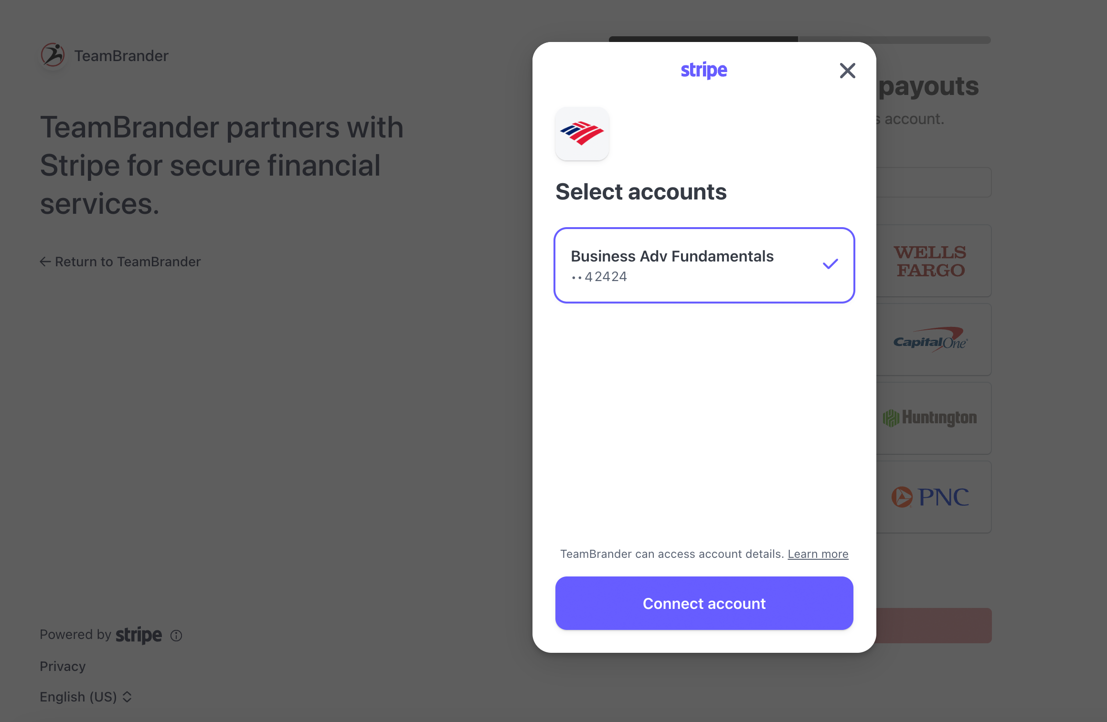Select the Wells Fargo bank tile
The image size is (1107, 722).
pyautogui.click(x=934, y=261)
